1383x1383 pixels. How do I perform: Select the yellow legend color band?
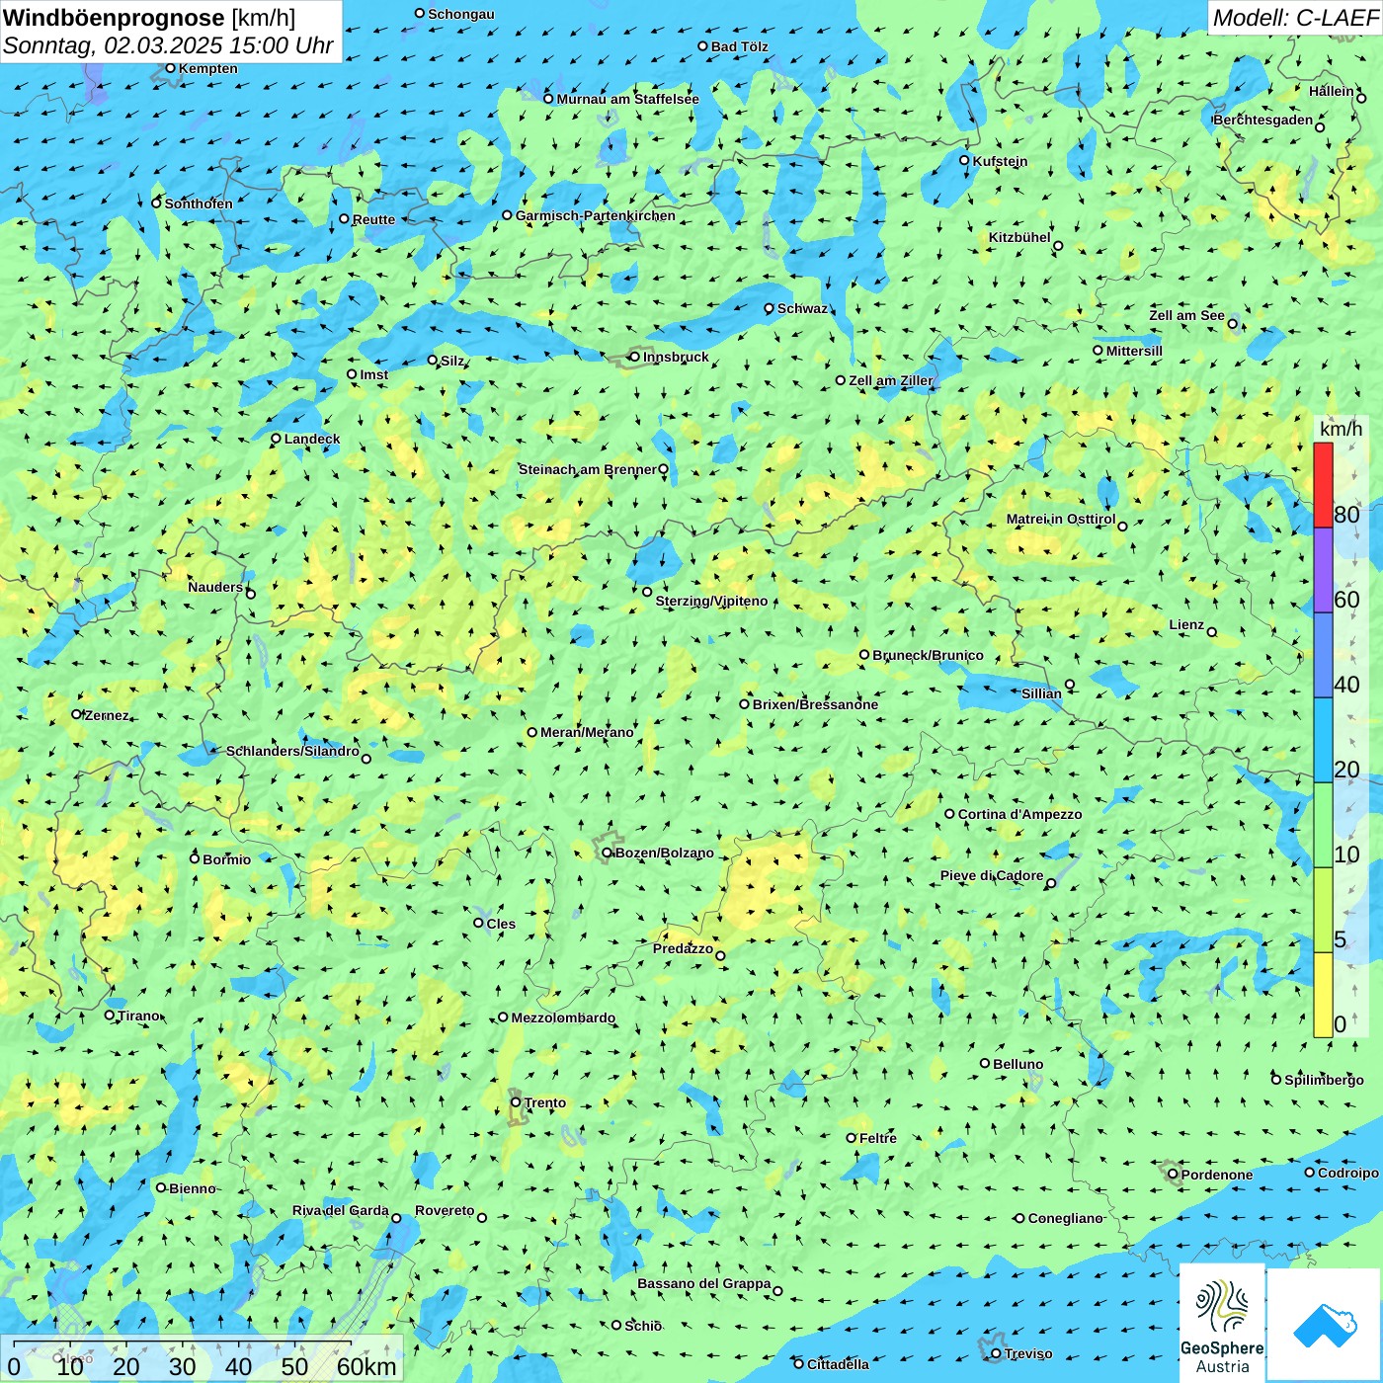coord(1323,996)
